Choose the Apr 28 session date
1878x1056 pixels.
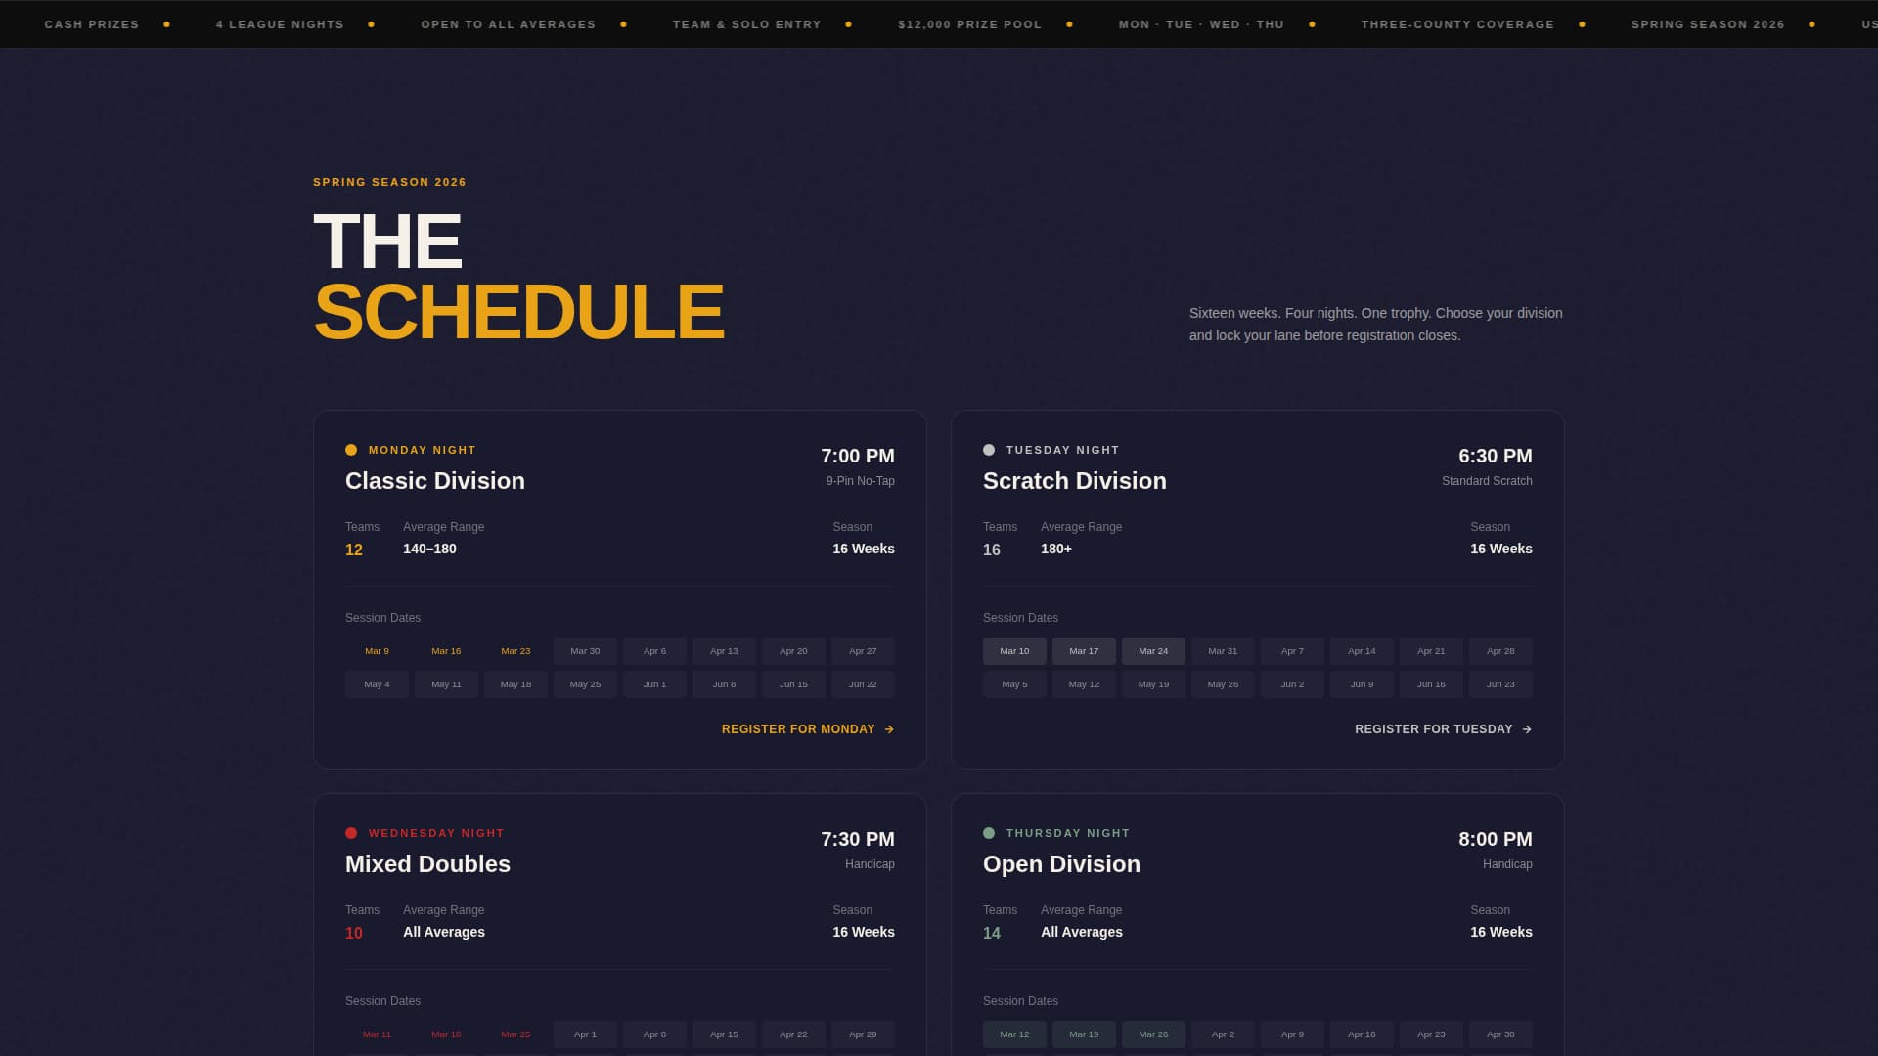pyautogui.click(x=1500, y=651)
